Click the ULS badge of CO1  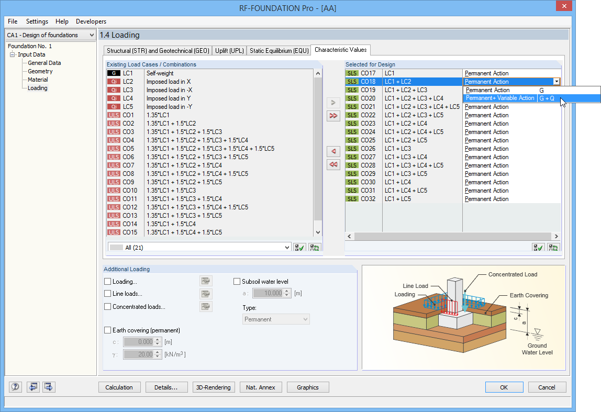tap(114, 115)
